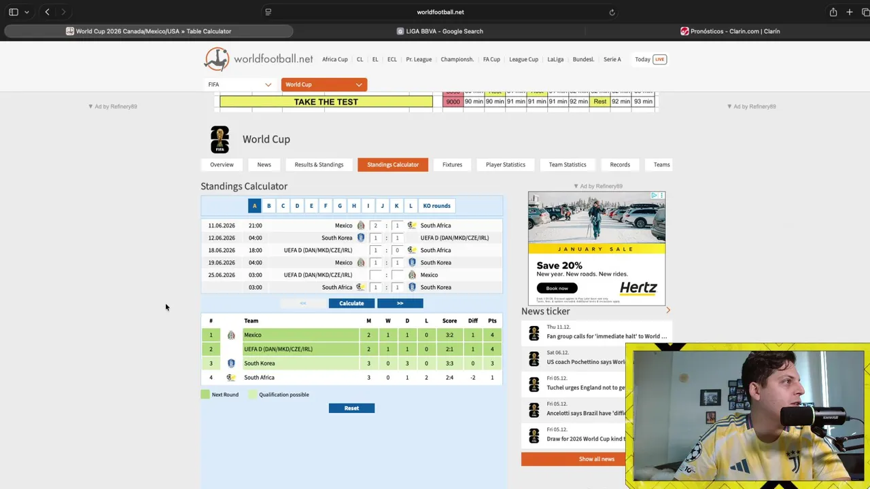Open the Africa Cup link in the header
This screenshot has height=489, width=870.
335,59
